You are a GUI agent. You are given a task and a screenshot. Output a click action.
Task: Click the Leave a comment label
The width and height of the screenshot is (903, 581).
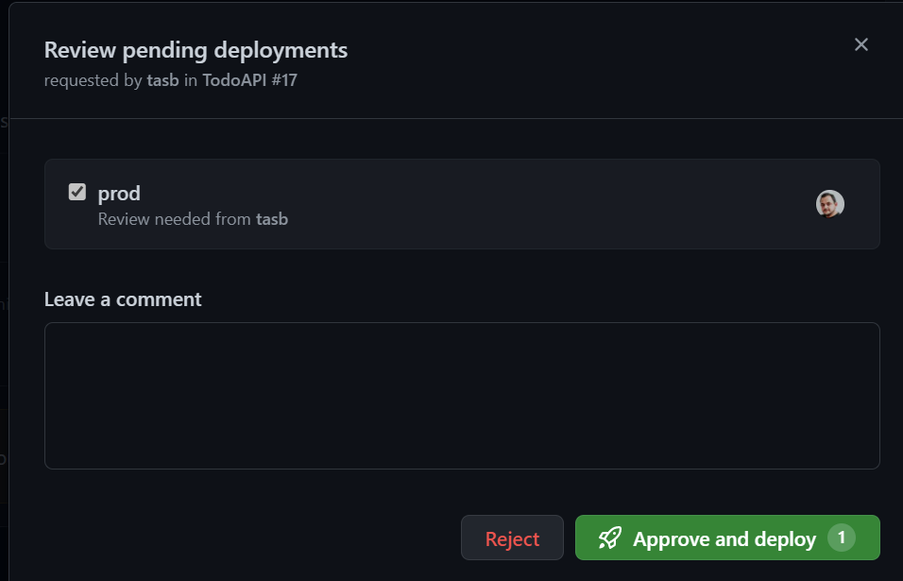coord(123,299)
